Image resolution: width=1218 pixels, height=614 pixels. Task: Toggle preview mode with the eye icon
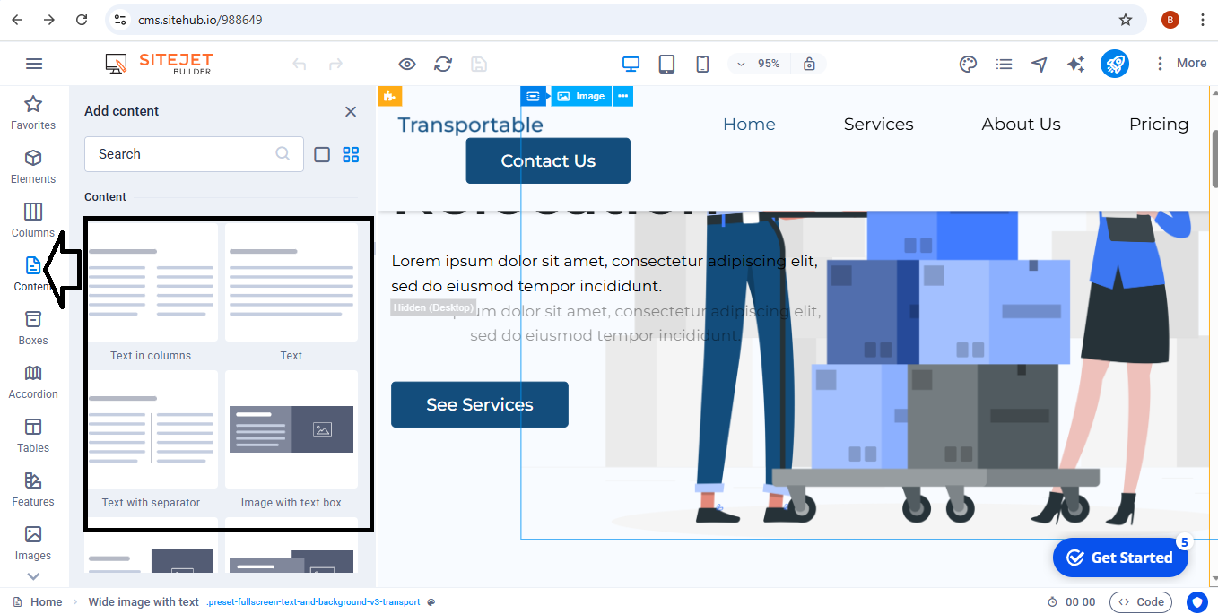(407, 64)
